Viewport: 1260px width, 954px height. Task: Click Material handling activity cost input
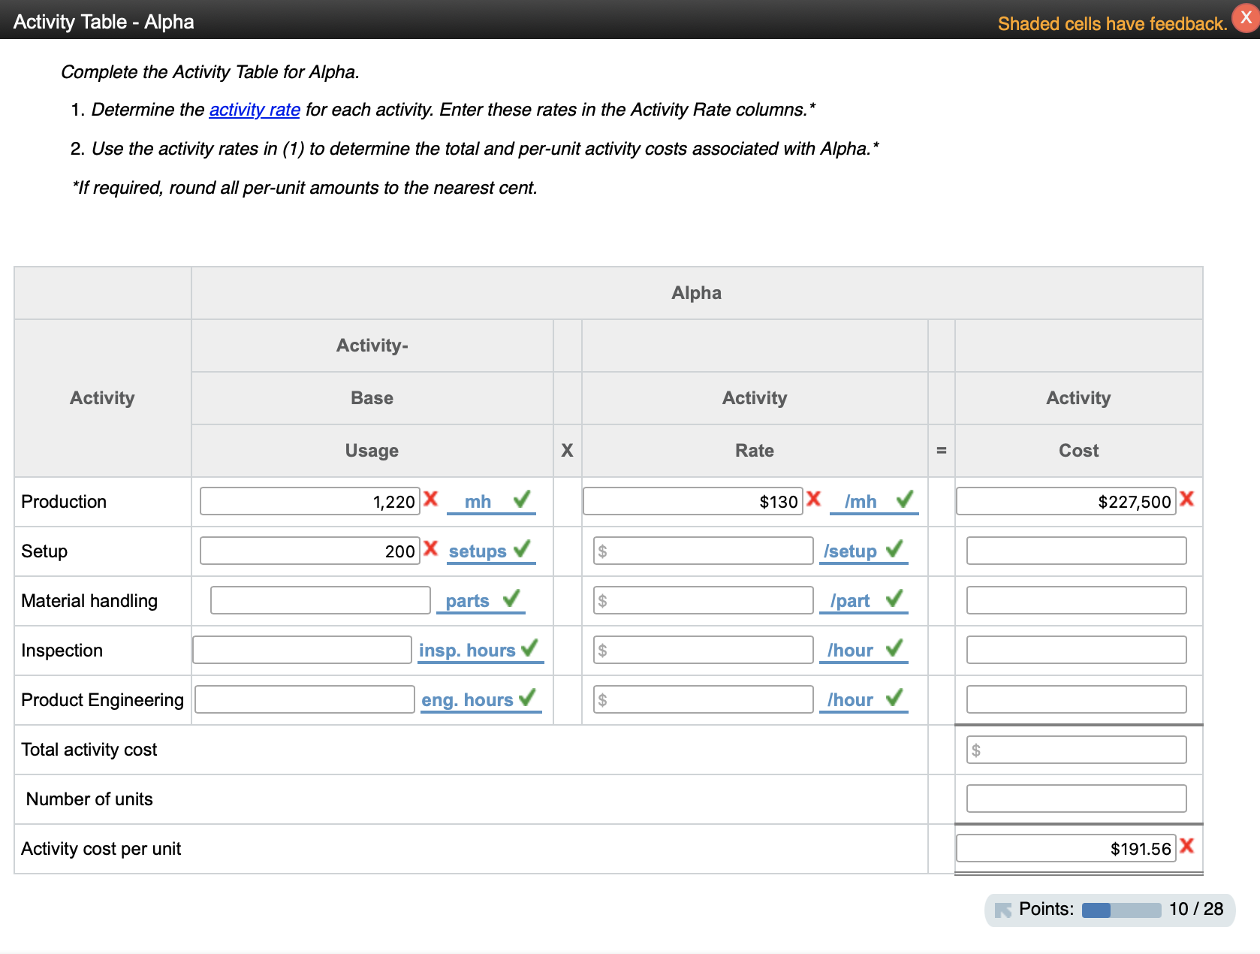pos(1077,600)
